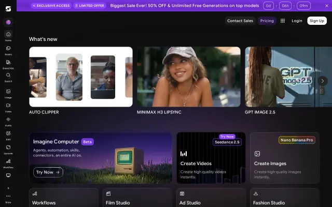
Task: Open the Audio tool in sidebar
Action: click(8, 122)
